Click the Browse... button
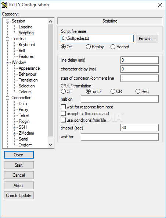The height and width of the screenshot is (218, 166). [147, 39]
